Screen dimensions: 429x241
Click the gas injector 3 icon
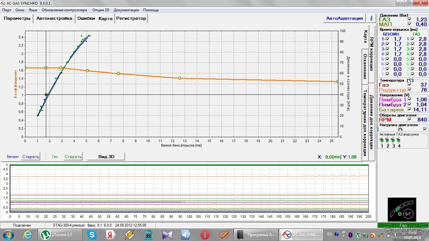click(393, 140)
